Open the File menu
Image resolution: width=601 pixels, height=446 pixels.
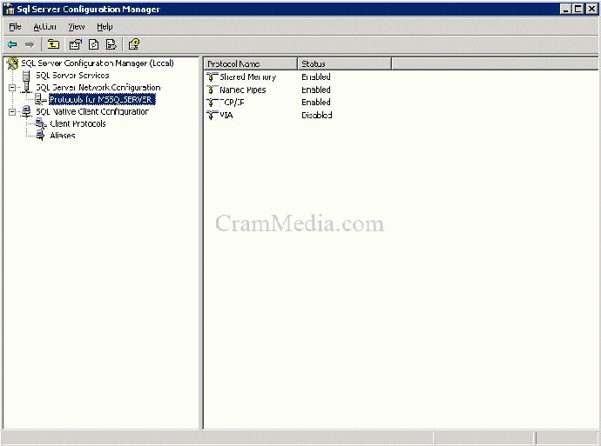tap(15, 27)
